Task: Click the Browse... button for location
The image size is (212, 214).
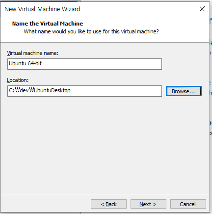Action: pyautogui.click(x=184, y=91)
